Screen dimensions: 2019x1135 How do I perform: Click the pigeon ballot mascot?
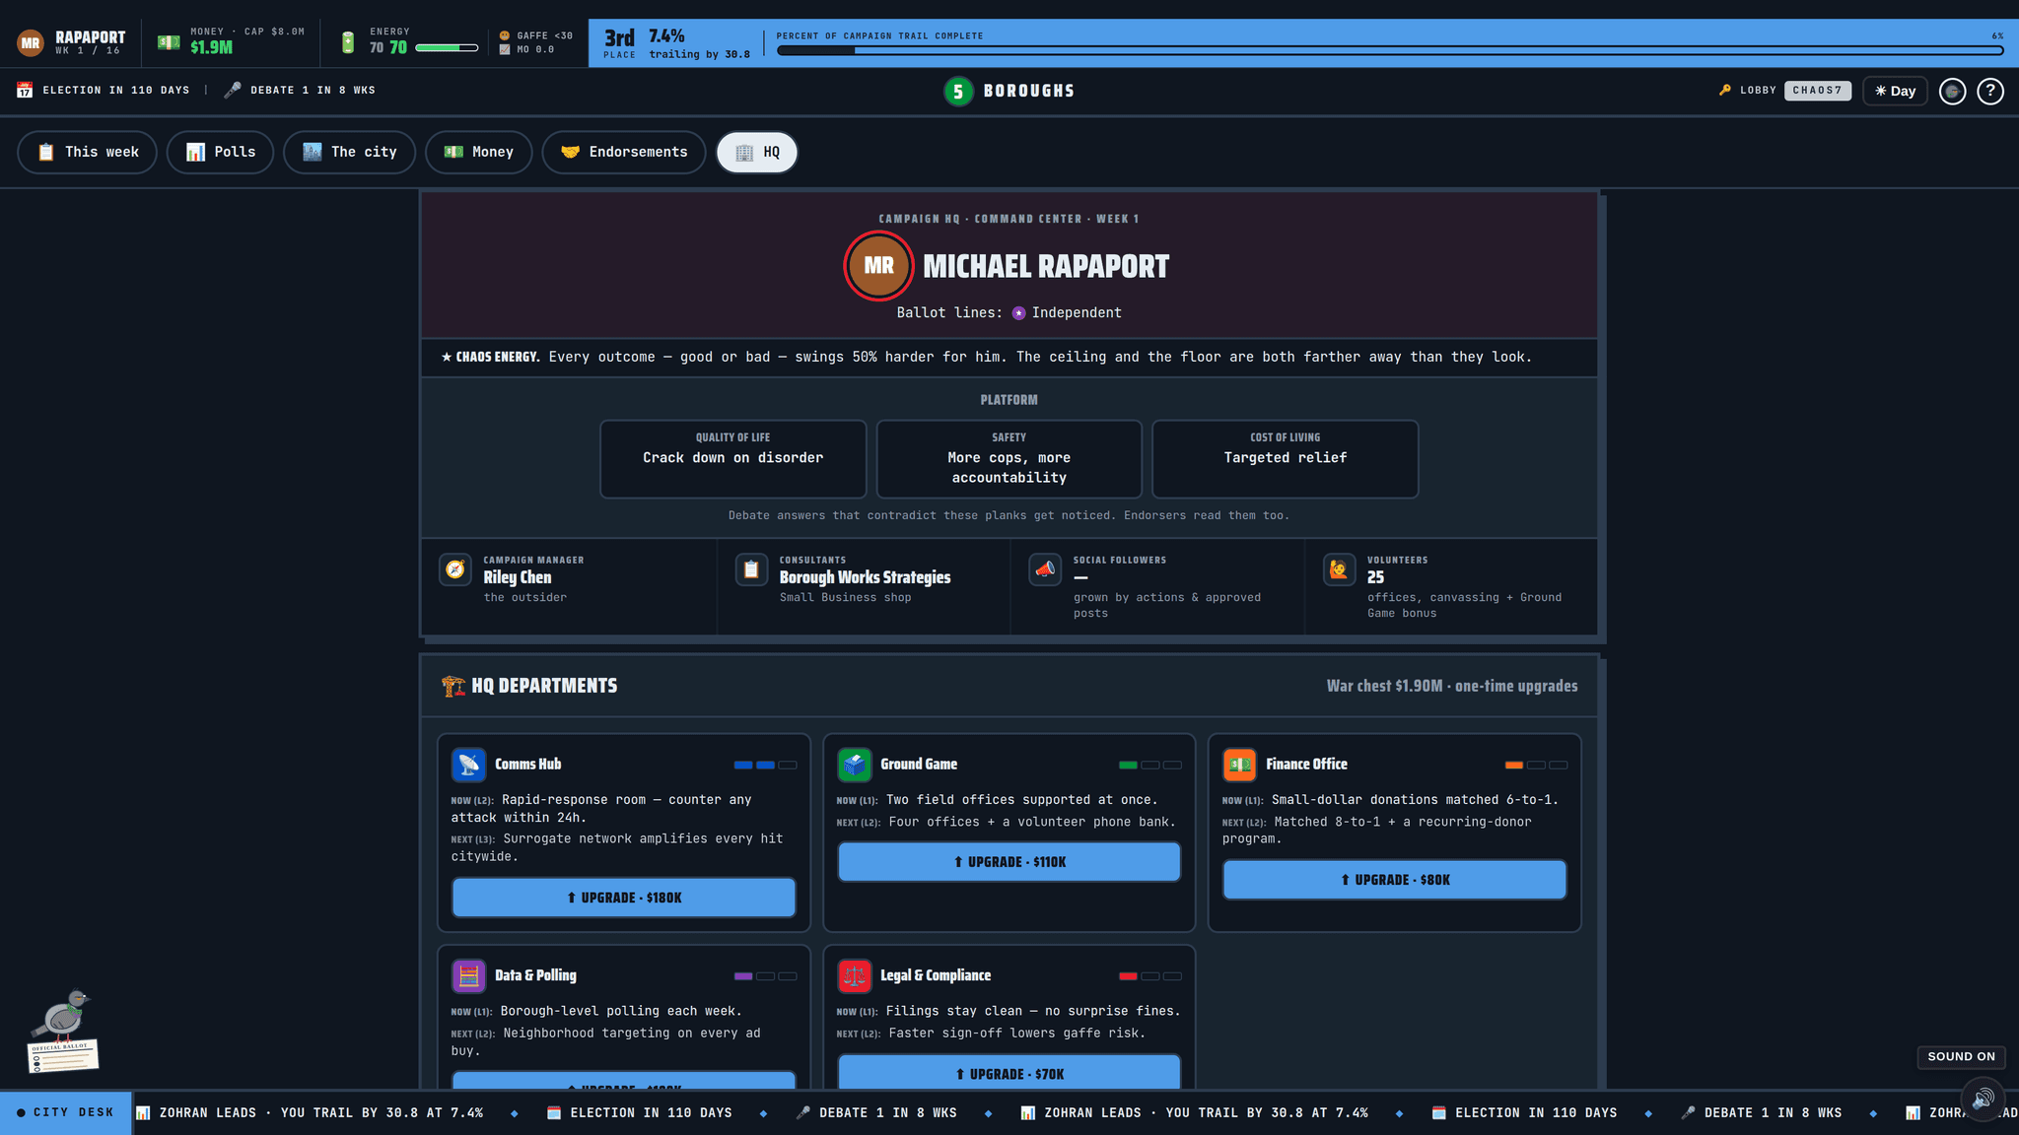pyautogui.click(x=62, y=1031)
